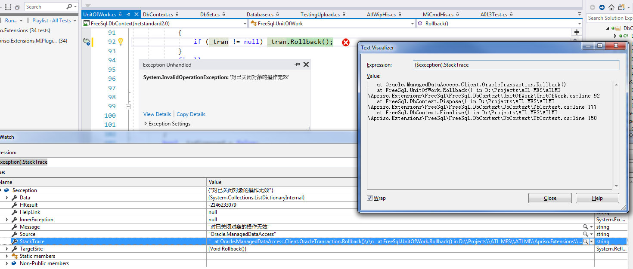Click the blue forward navigation arrow in Solution Explorer
633x269 pixels.
pos(602,7)
